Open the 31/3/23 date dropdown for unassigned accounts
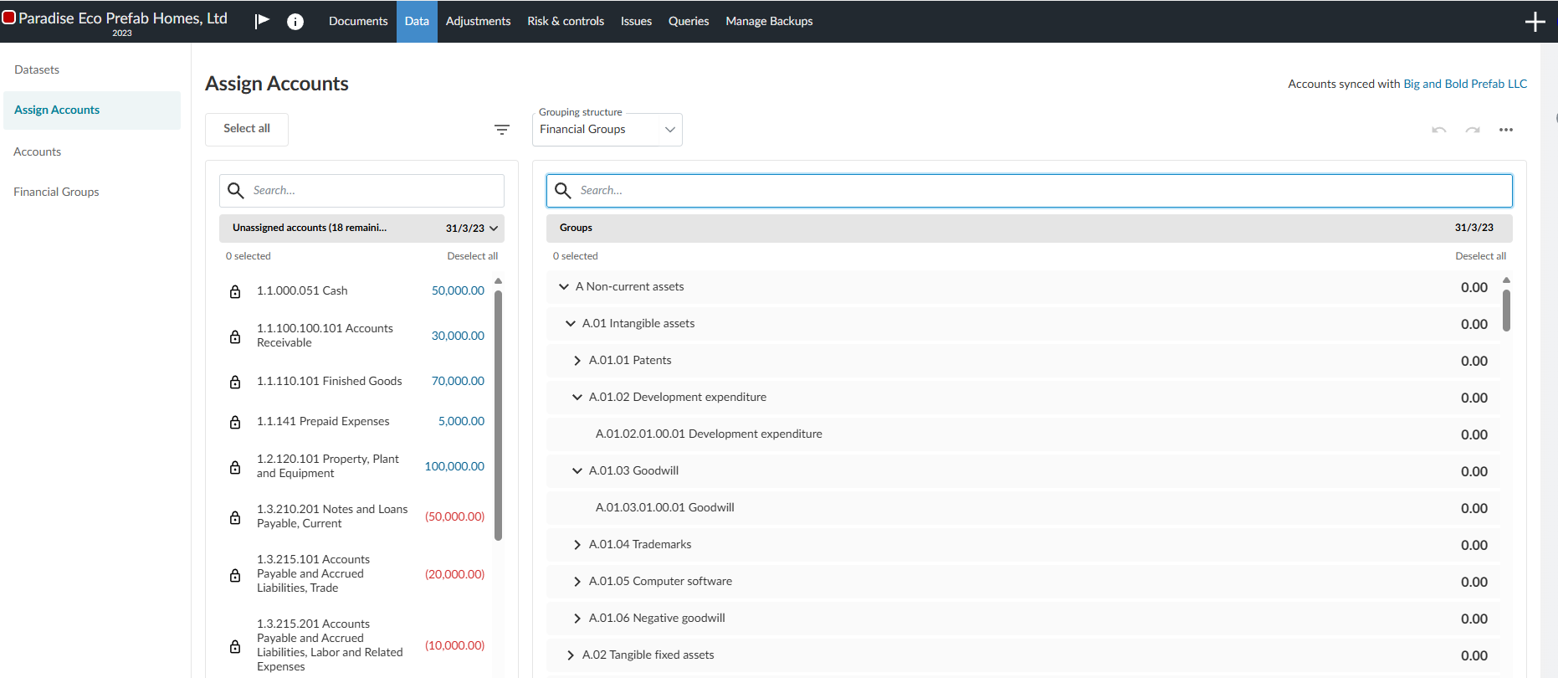This screenshot has height=678, width=1558. 472,229
